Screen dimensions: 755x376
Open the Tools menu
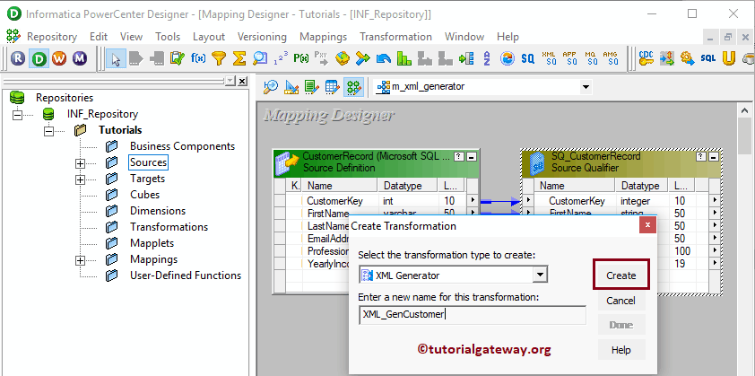(x=168, y=37)
